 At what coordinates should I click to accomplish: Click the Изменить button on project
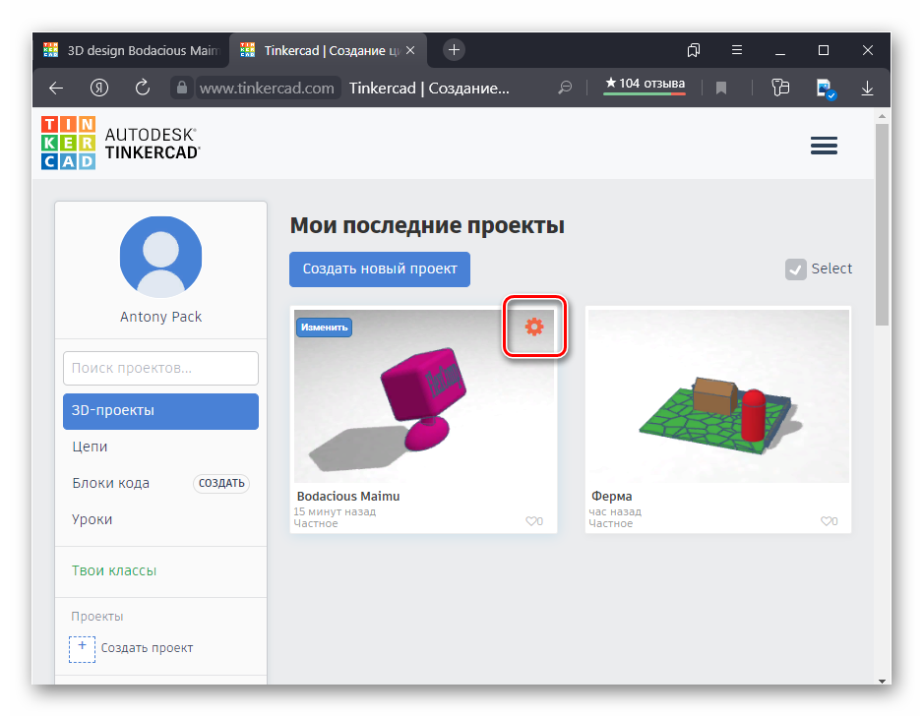click(x=324, y=327)
